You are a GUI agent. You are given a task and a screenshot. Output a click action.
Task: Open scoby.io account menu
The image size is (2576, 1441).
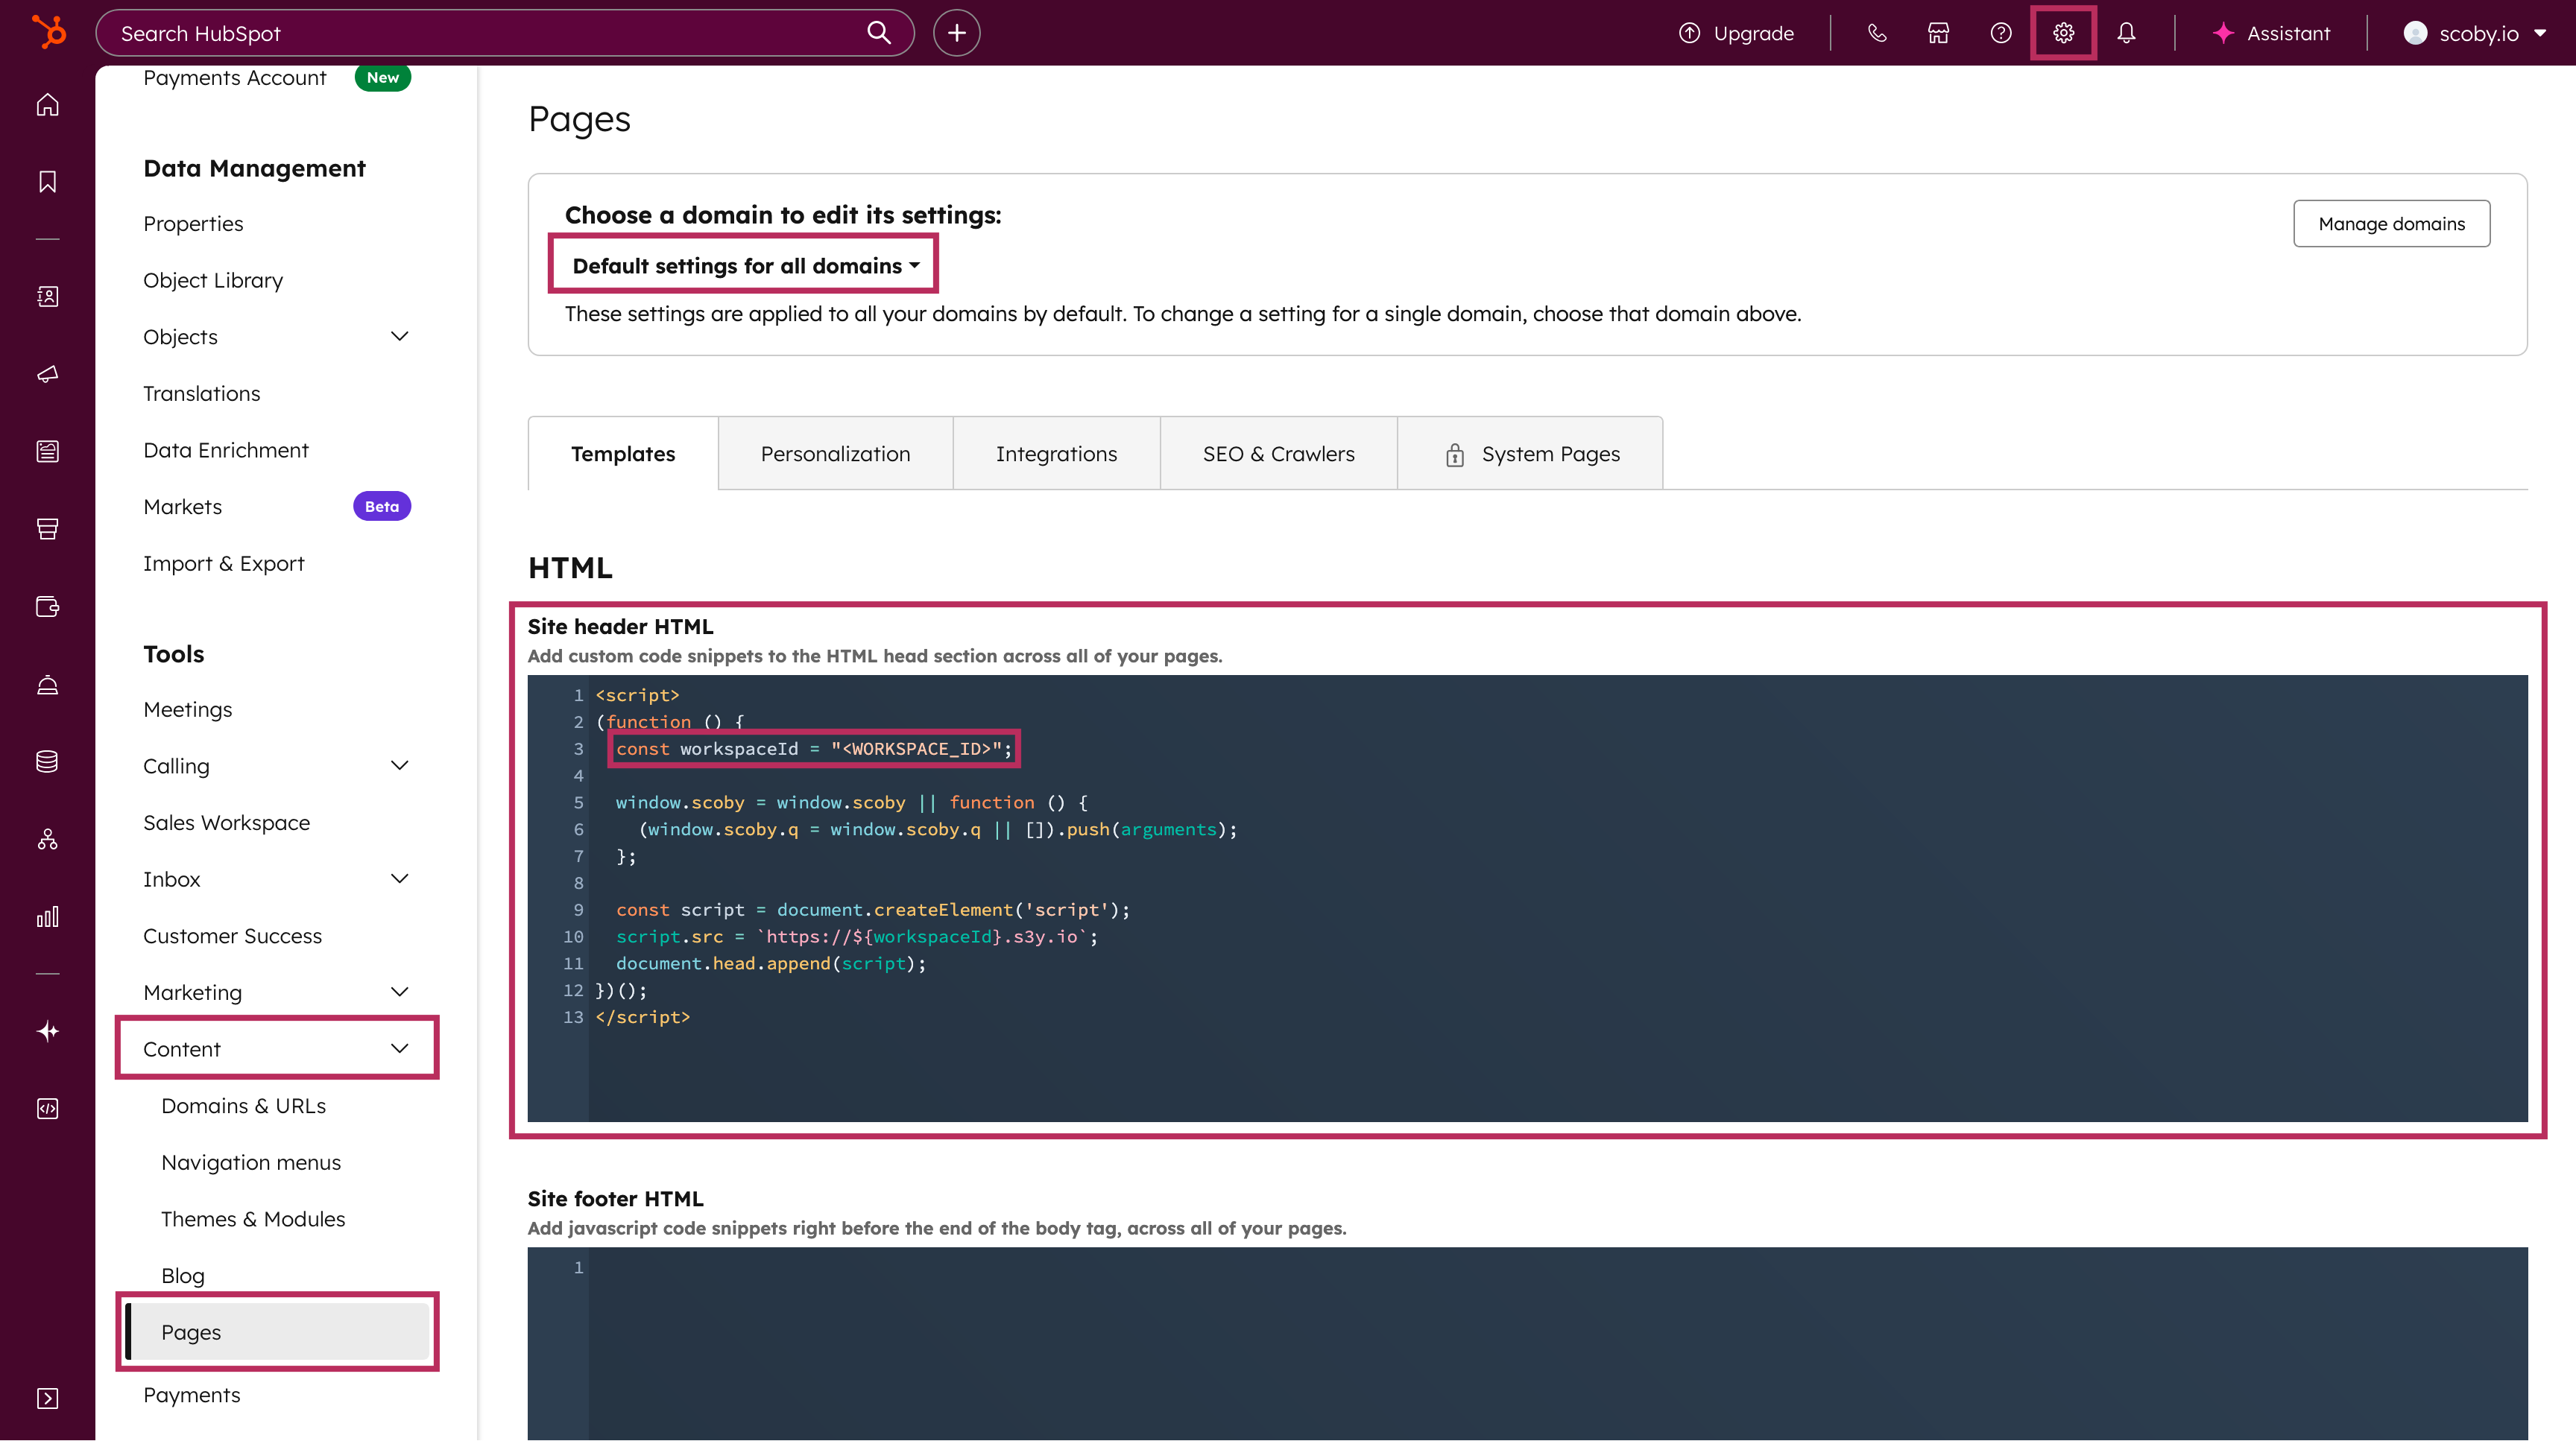[2476, 33]
